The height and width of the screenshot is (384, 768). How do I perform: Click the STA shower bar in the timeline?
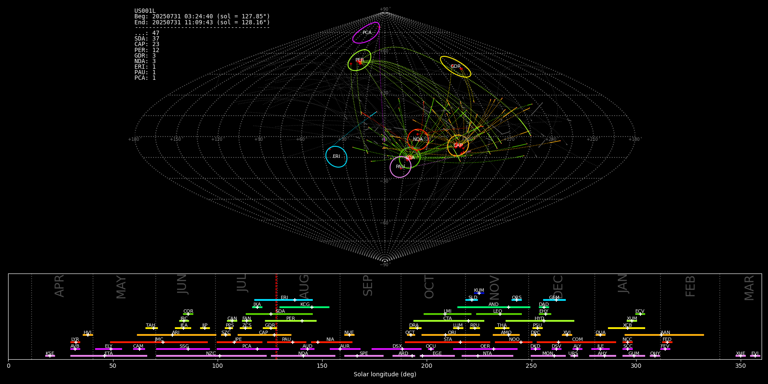click(448, 342)
